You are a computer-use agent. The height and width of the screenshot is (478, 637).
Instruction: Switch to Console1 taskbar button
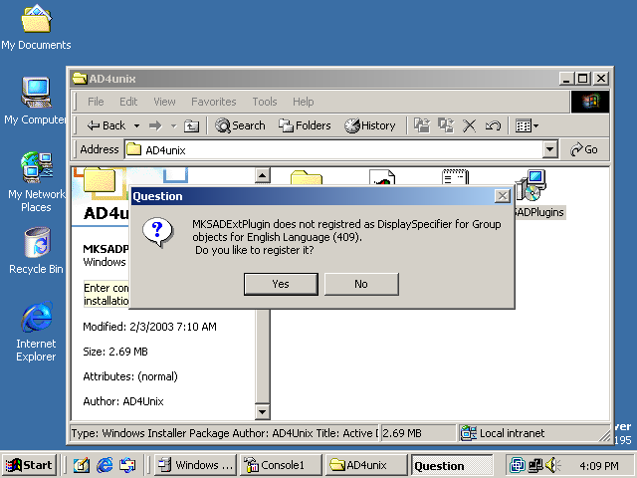point(281,465)
